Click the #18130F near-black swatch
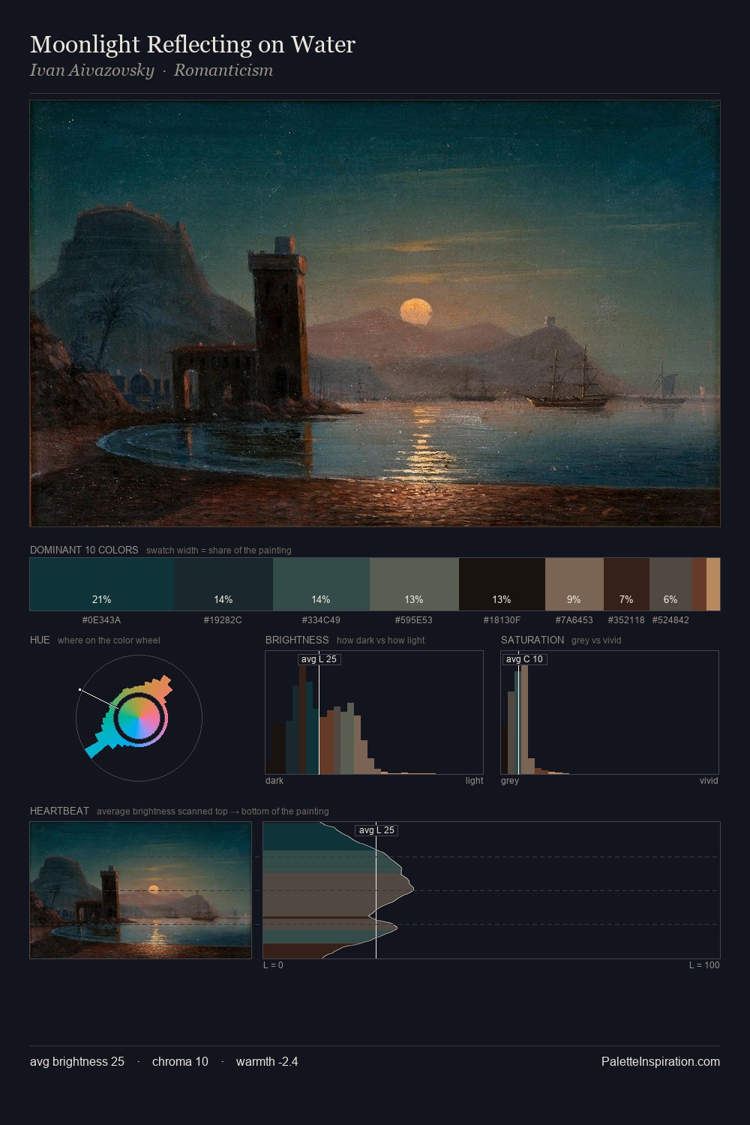 tap(502, 584)
